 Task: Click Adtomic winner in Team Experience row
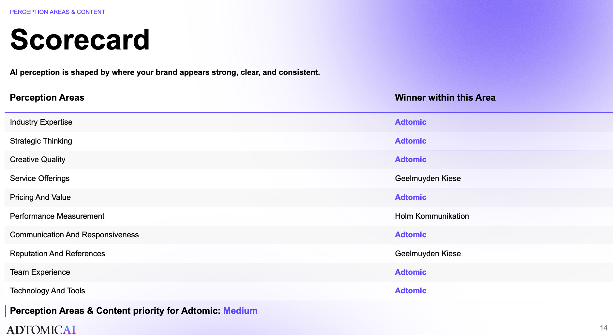(411, 272)
